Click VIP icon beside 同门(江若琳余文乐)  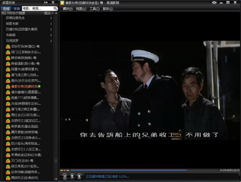8,52
